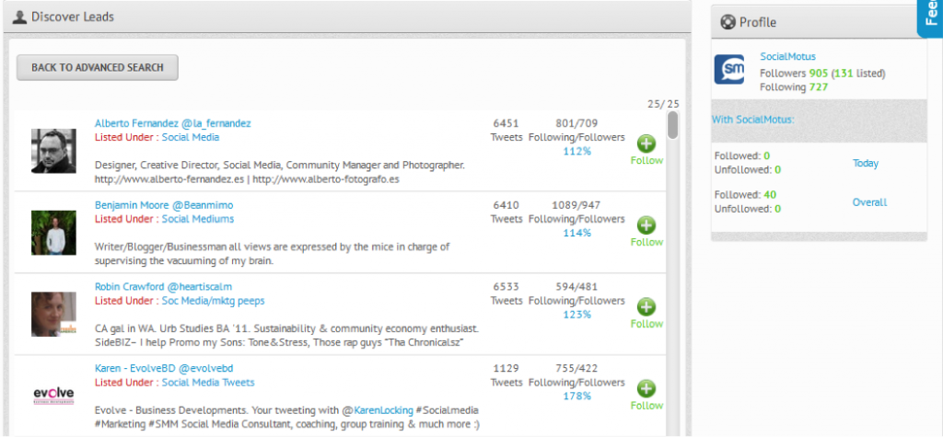Open the Social Media list link
This screenshot has width=943, height=437.
[190, 137]
